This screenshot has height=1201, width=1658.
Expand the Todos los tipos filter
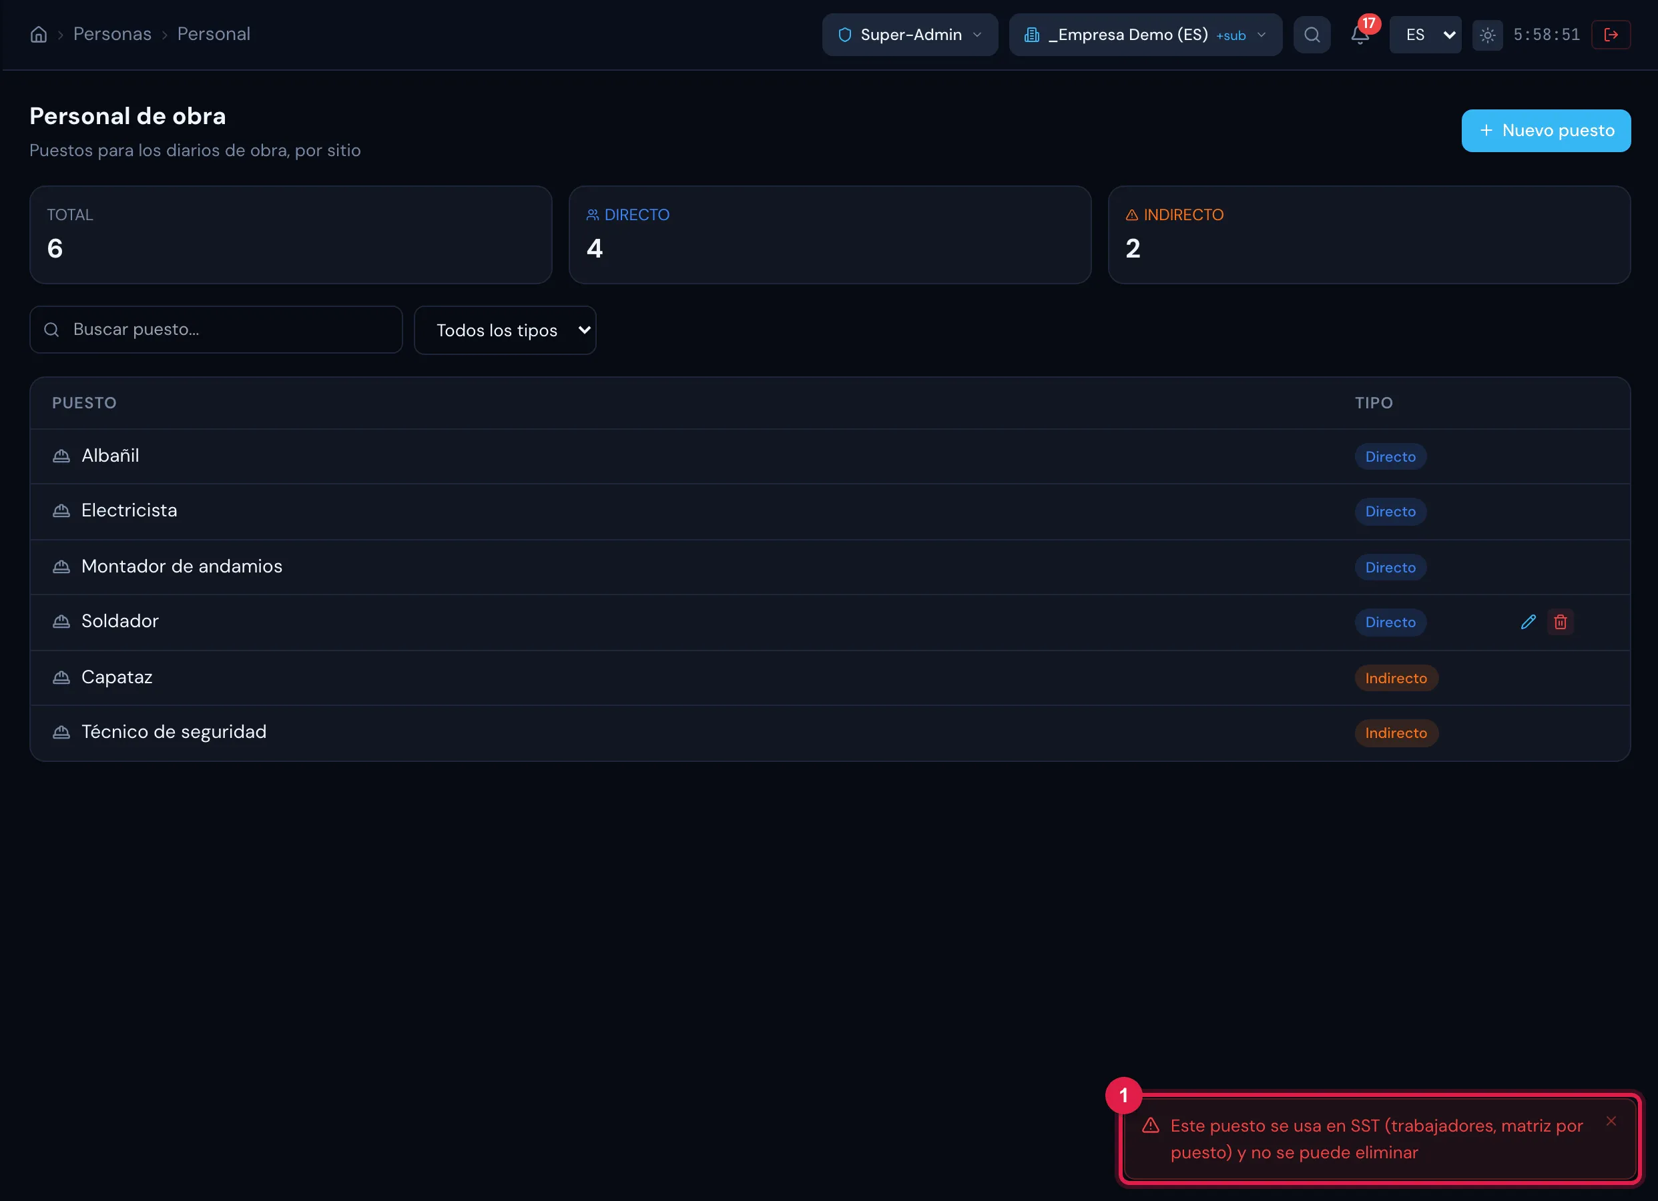[x=505, y=330]
